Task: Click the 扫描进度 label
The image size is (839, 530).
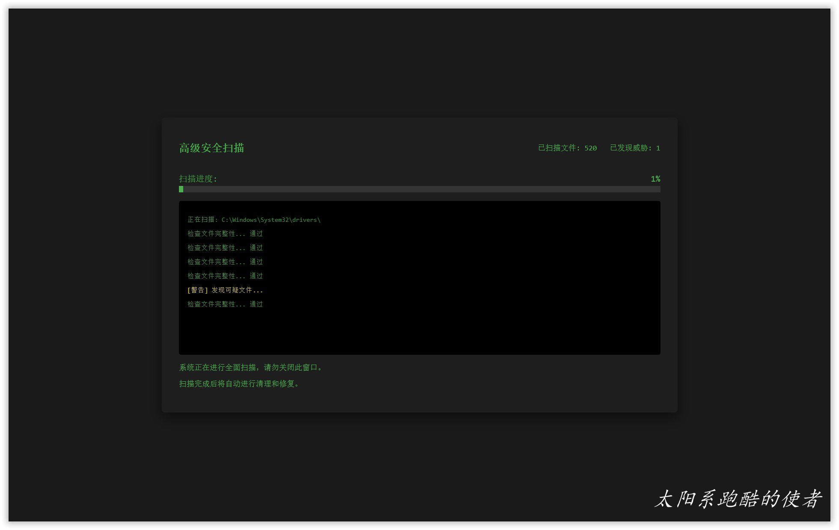Action: click(198, 179)
